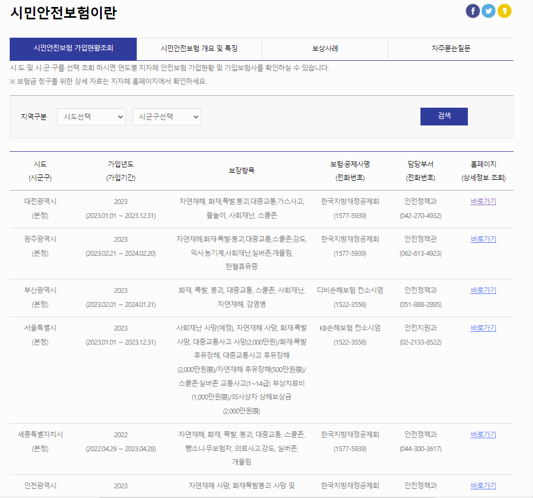The height and width of the screenshot is (498, 533).
Task: Switch to the 시민안전보험 개요 및 특징 tab
Action: click(199, 48)
